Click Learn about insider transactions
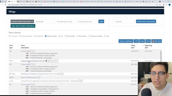This screenshot has height=96, width=172. (23, 26)
